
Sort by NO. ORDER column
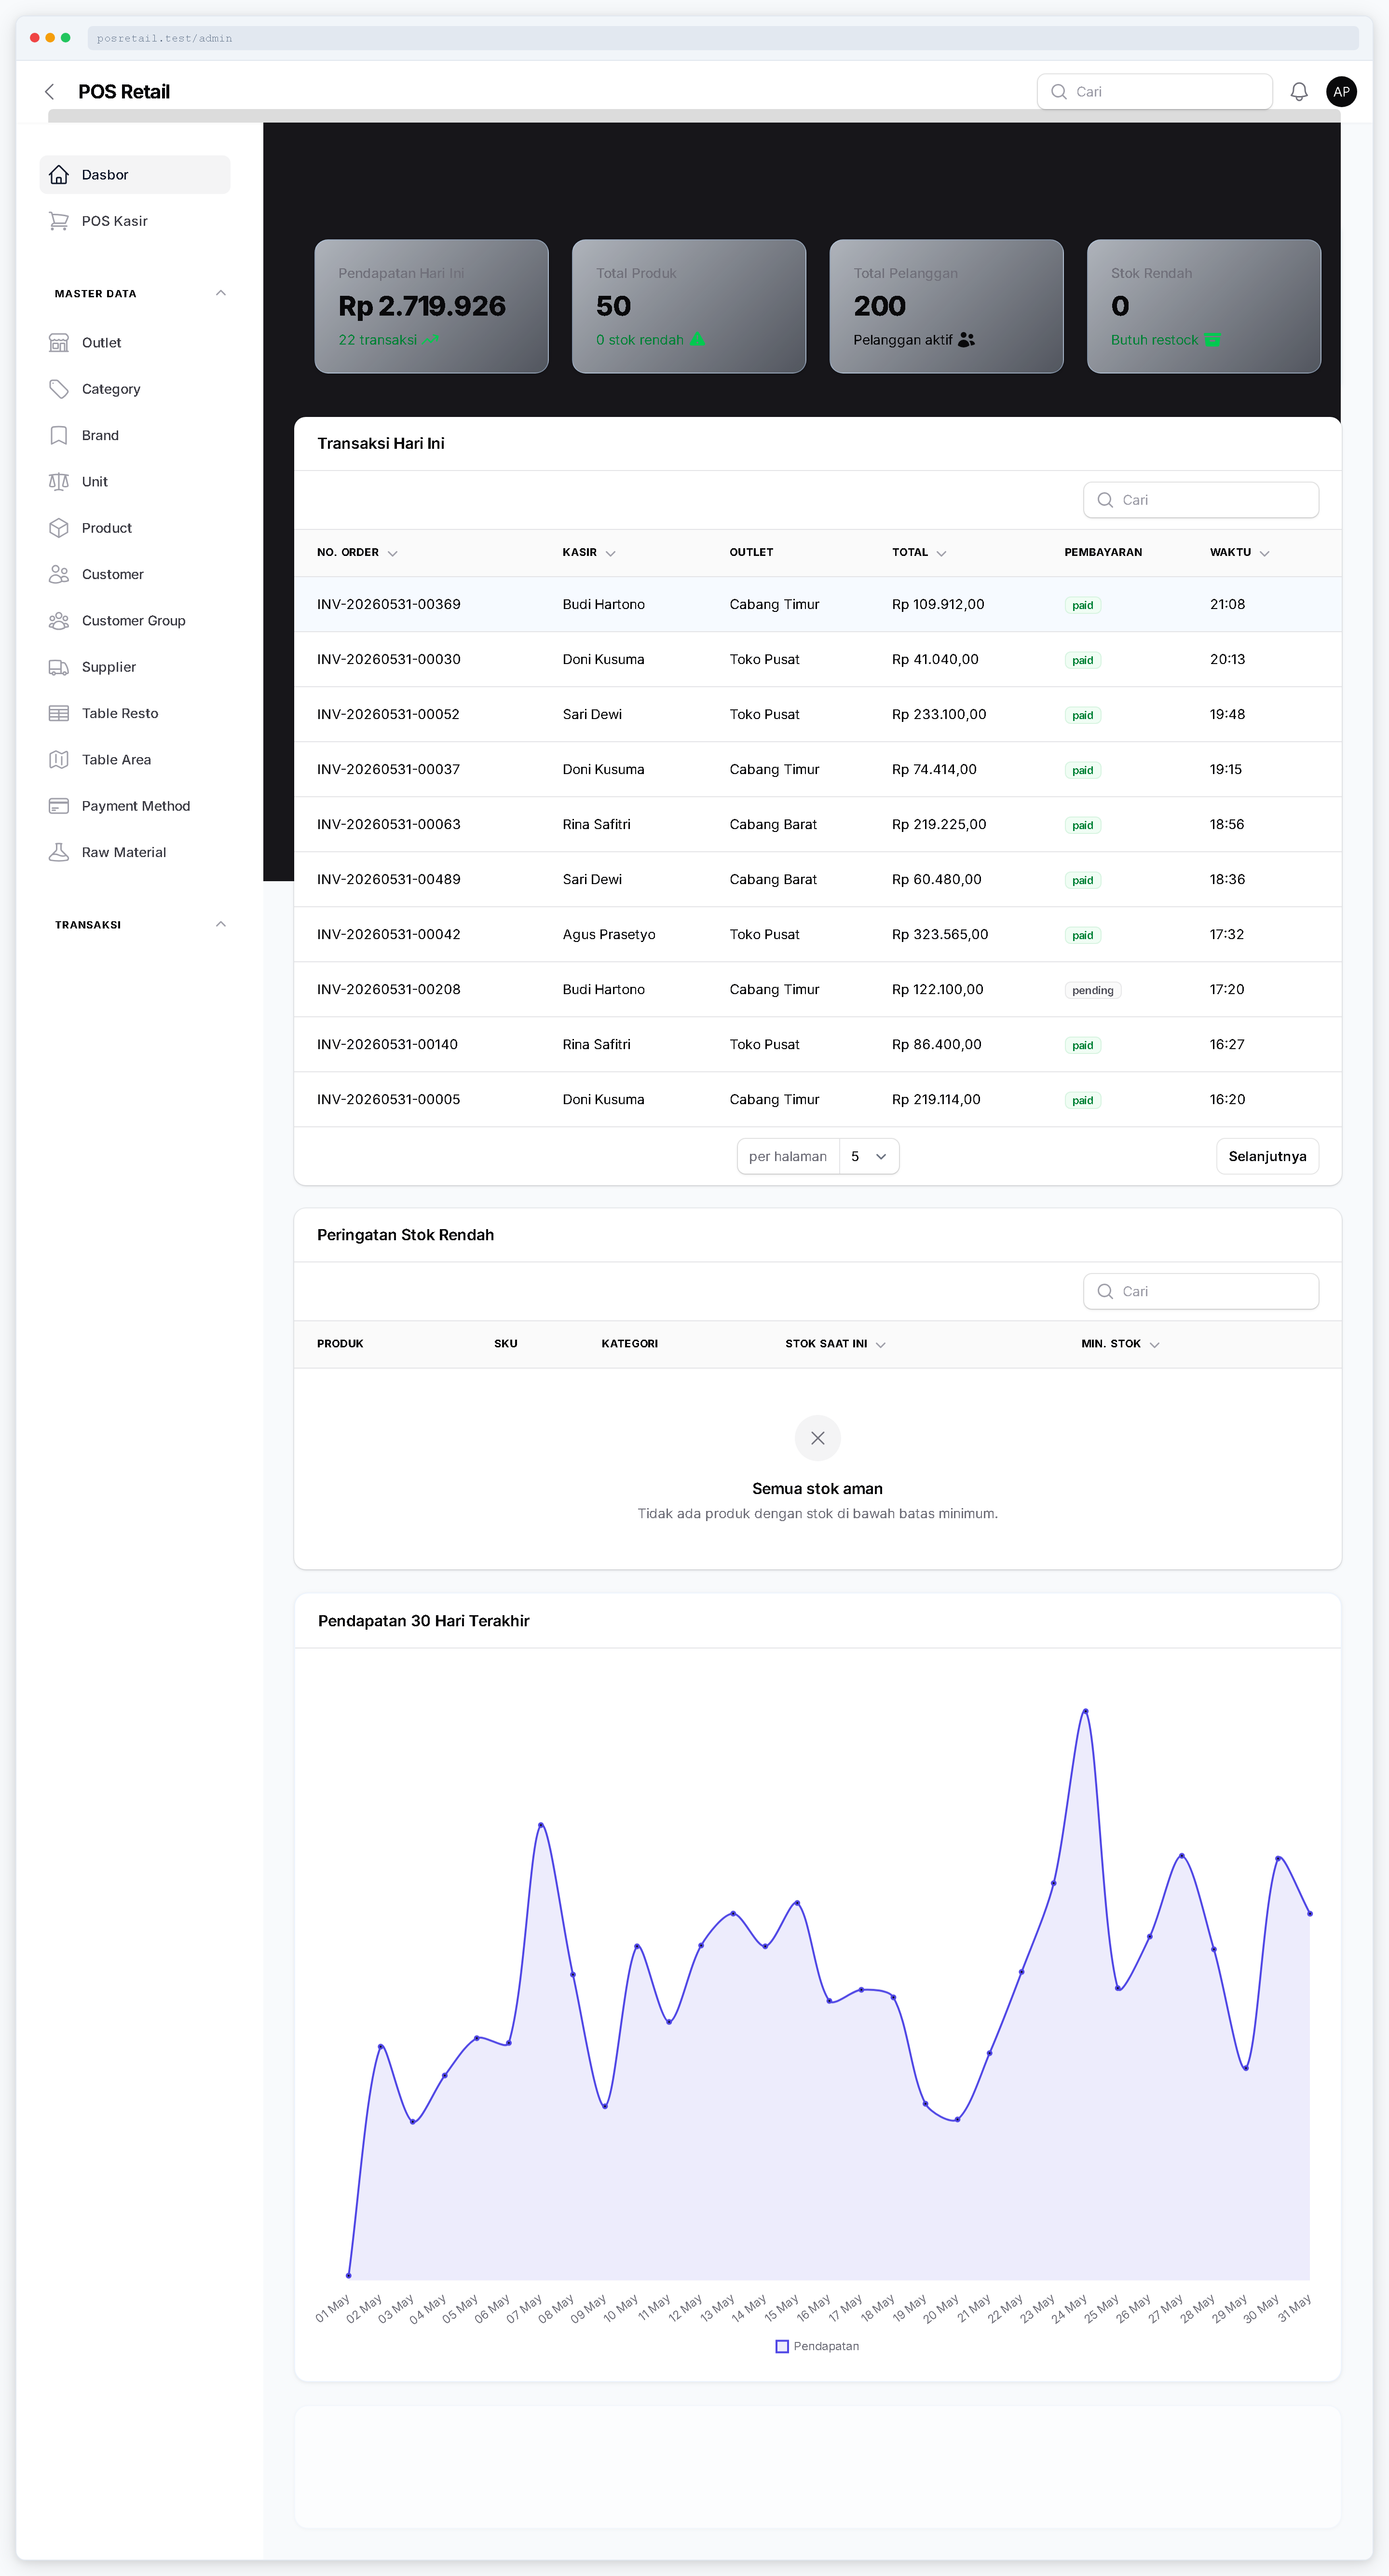[357, 553]
